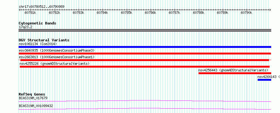Select the DGV Structural Variants track heading
This screenshot has height=113, width=280.
point(44,40)
